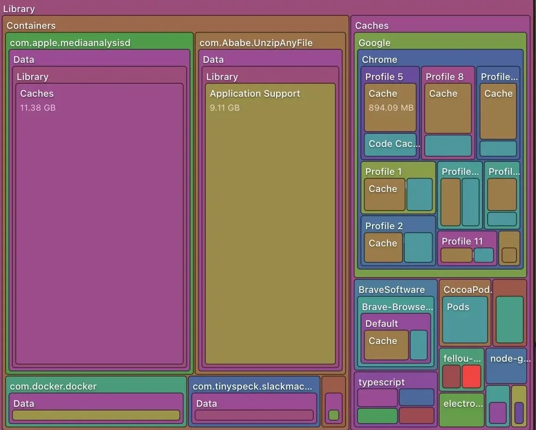The width and height of the screenshot is (536, 430).
Task: Select the Profile 1 label
Action: coord(383,172)
